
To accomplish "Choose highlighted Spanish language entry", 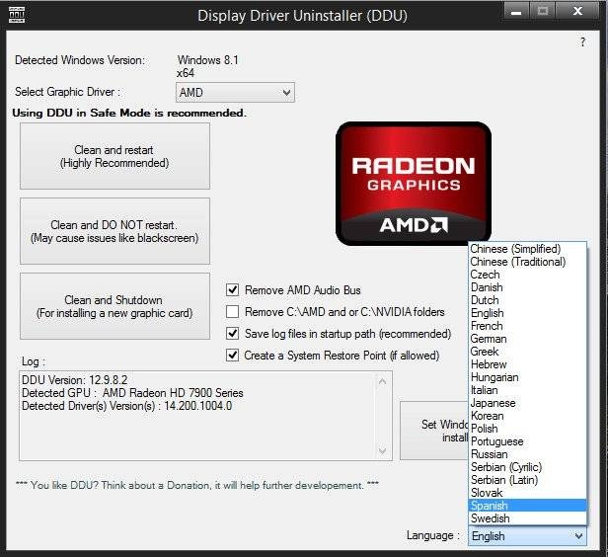I will pos(527,506).
